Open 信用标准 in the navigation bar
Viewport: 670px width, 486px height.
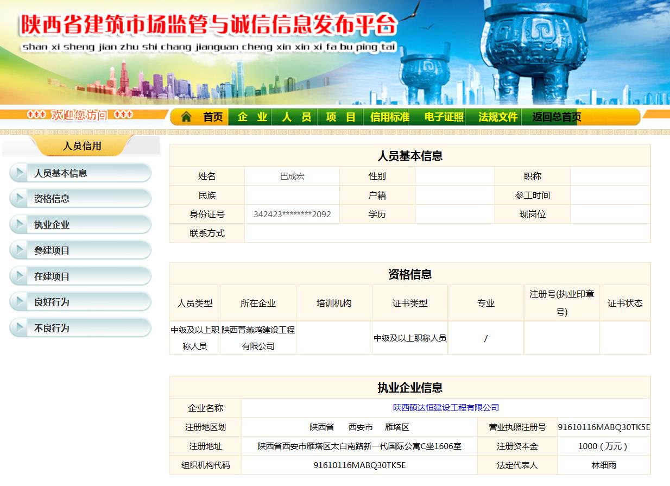click(389, 117)
